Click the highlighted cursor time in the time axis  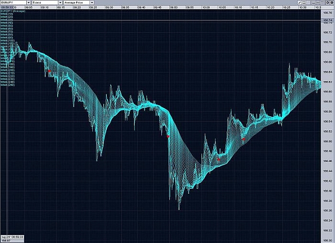coord(6,8)
